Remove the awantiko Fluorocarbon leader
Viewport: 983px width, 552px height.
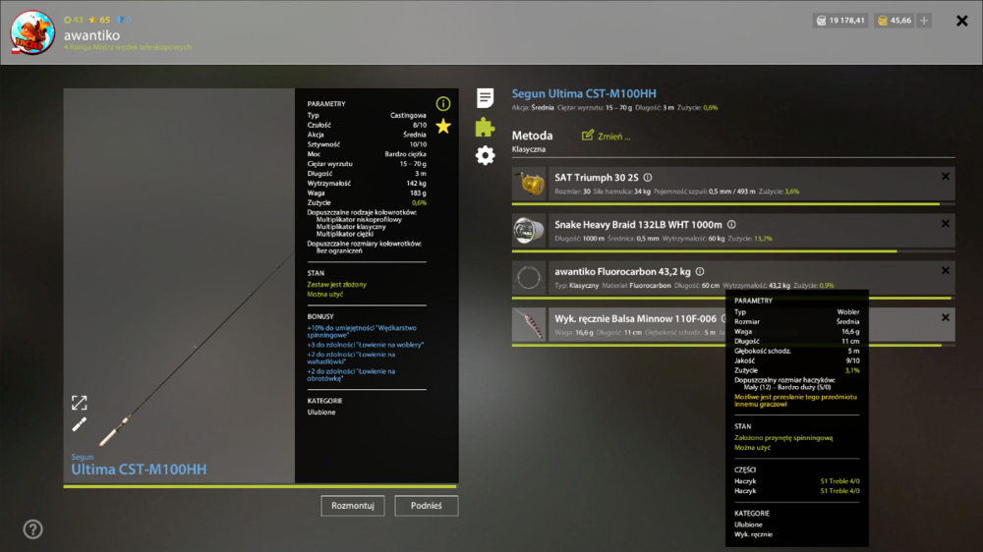(945, 271)
